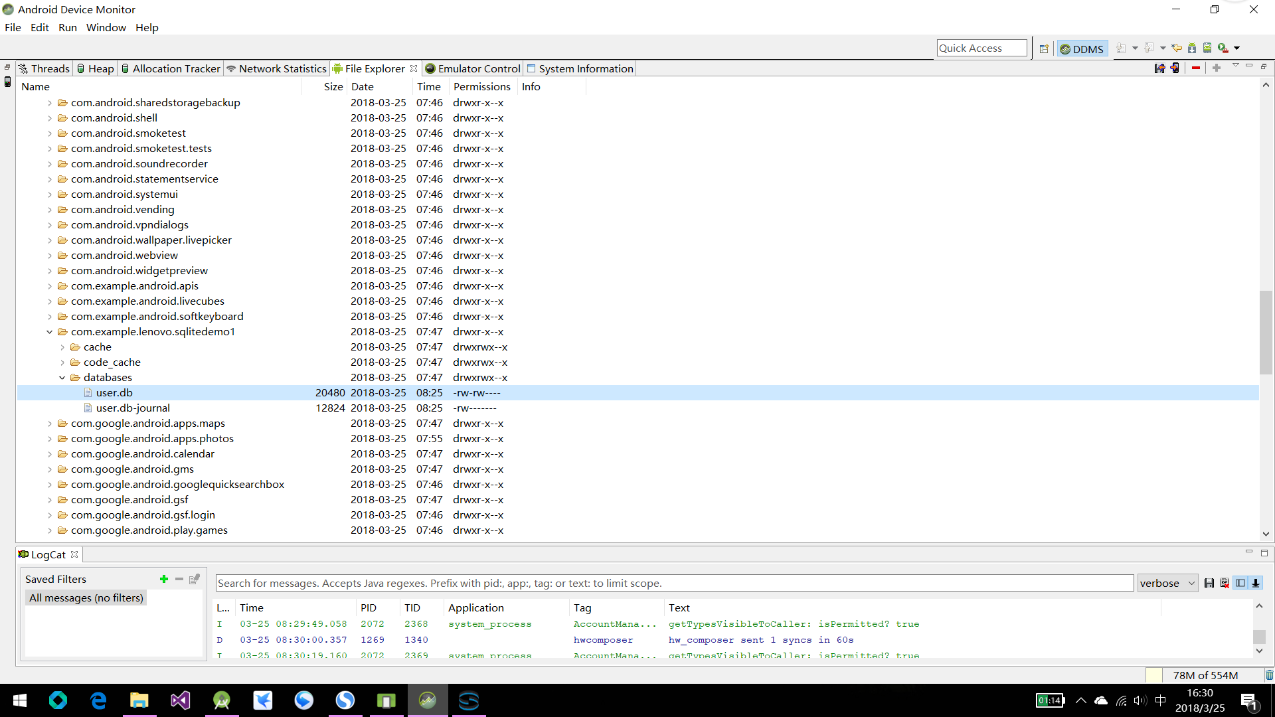Collapse the com.example.lenovo.sqlitedemo1 folder
The width and height of the screenshot is (1275, 717).
coord(49,332)
